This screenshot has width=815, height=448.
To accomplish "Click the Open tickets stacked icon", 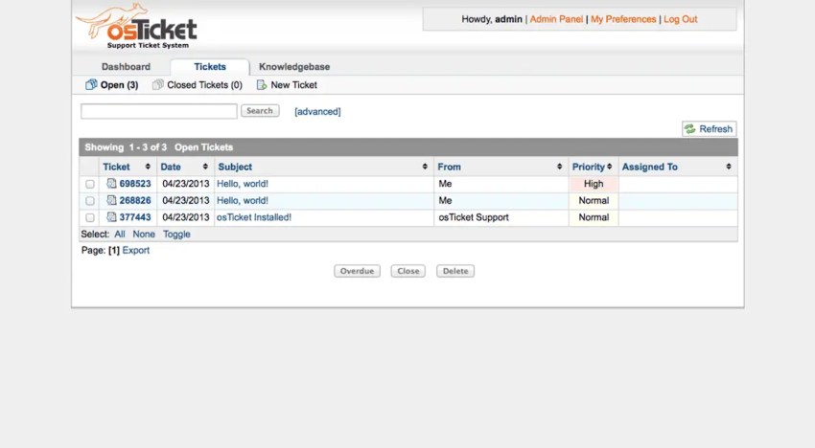I will point(91,84).
